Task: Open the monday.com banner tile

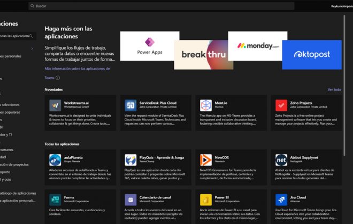Action: tap(258, 46)
